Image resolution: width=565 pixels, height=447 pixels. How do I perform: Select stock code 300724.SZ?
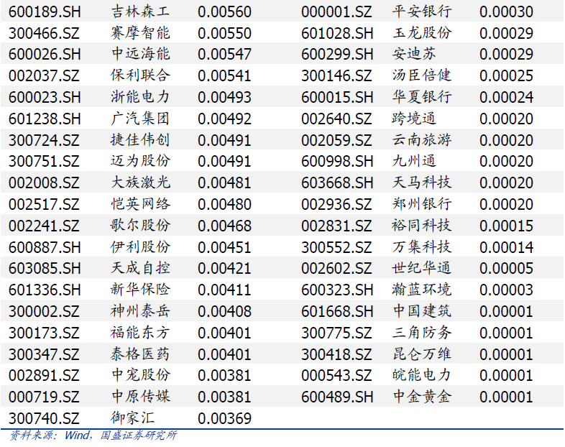pyautogui.click(x=44, y=140)
